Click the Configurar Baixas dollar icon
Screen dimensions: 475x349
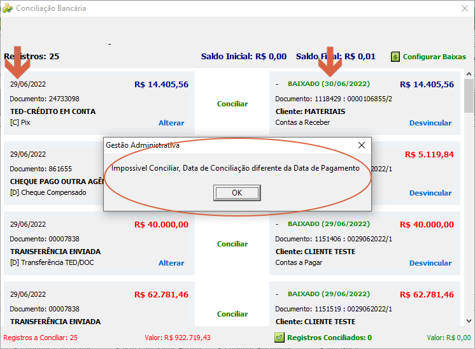pyautogui.click(x=395, y=57)
